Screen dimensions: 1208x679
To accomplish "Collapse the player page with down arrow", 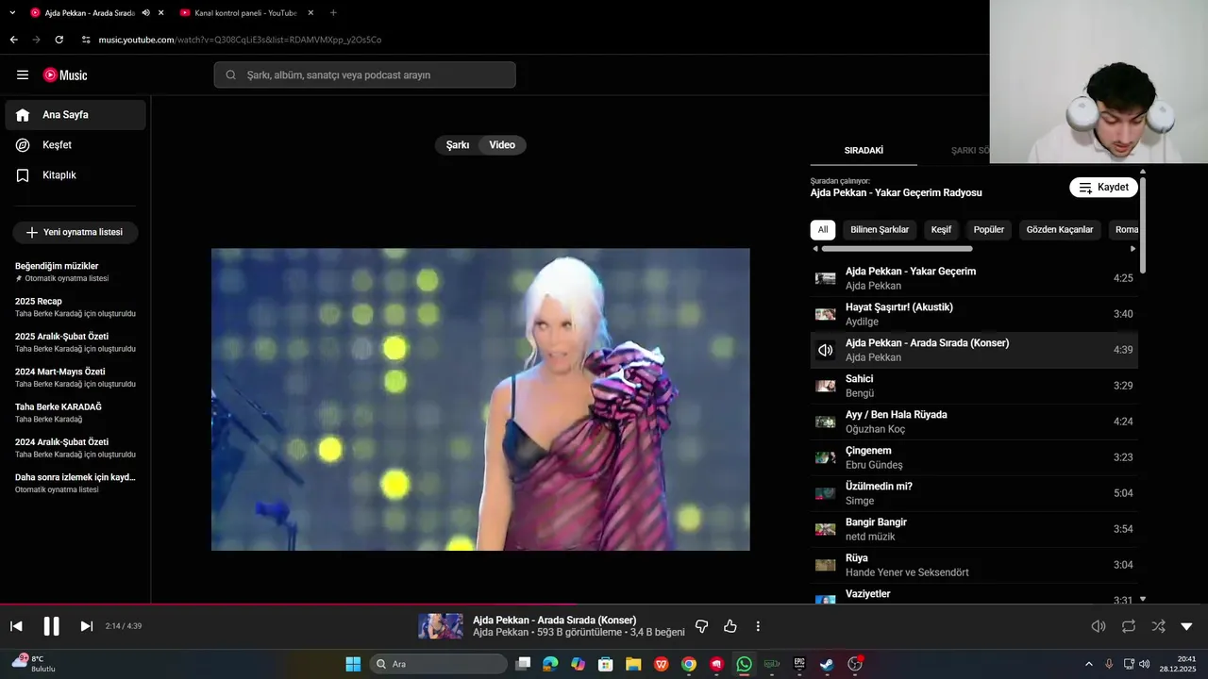I will (x=1187, y=626).
